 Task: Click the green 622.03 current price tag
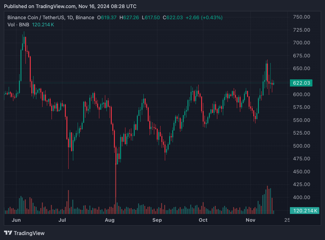301,83
